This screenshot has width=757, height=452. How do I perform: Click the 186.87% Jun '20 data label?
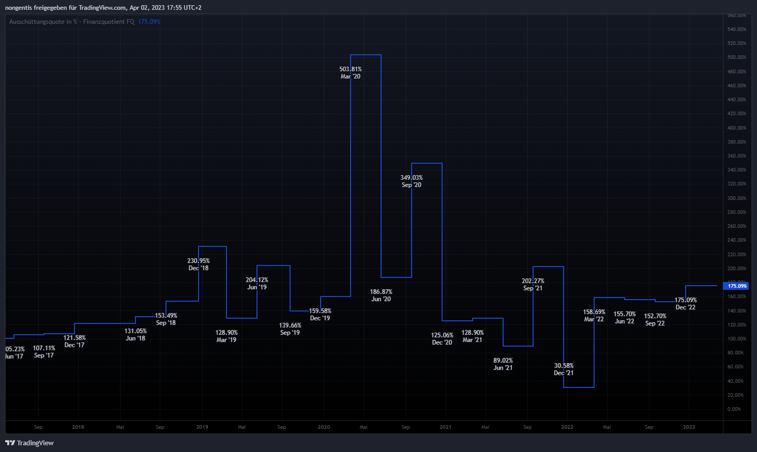point(381,295)
